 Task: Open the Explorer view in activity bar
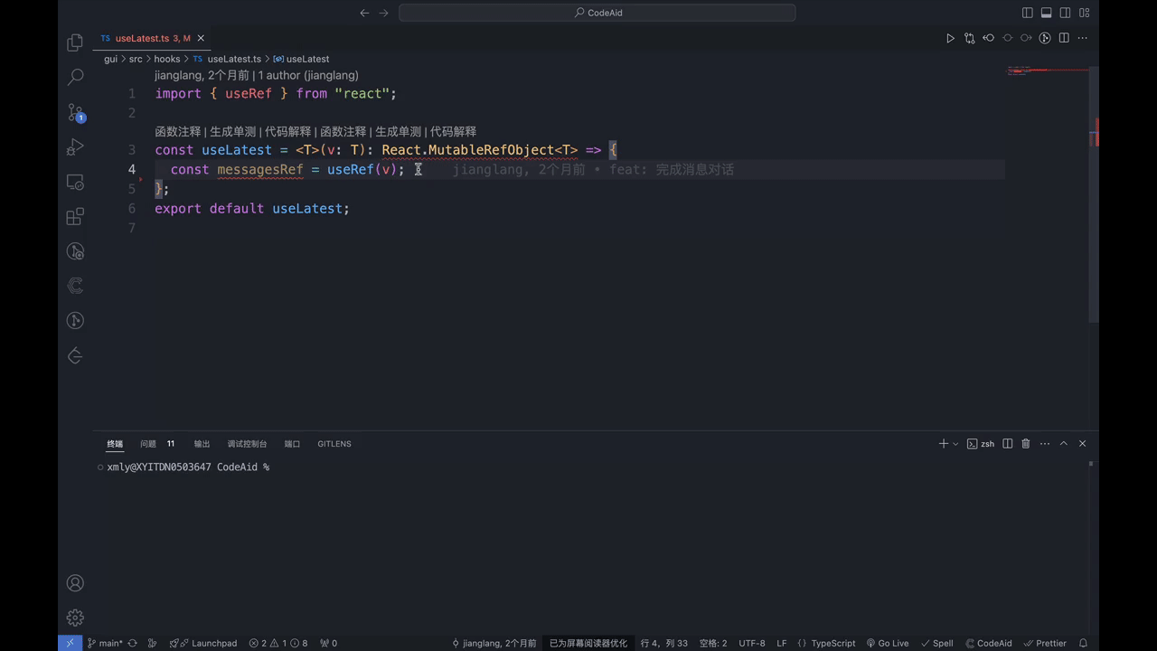pos(76,42)
